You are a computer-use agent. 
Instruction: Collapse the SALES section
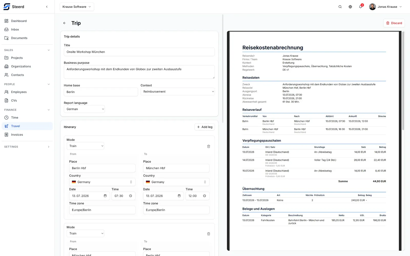(x=27, y=50)
